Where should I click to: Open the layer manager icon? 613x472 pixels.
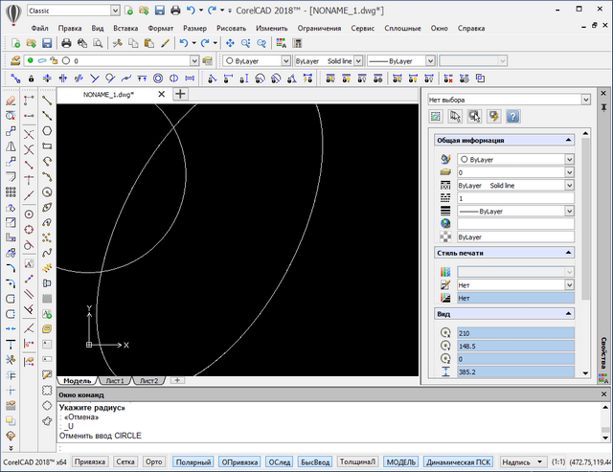pyautogui.click(x=16, y=60)
